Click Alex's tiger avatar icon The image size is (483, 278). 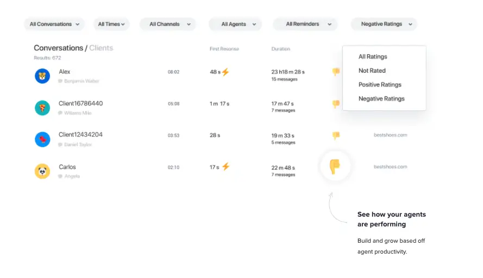pyautogui.click(x=42, y=76)
